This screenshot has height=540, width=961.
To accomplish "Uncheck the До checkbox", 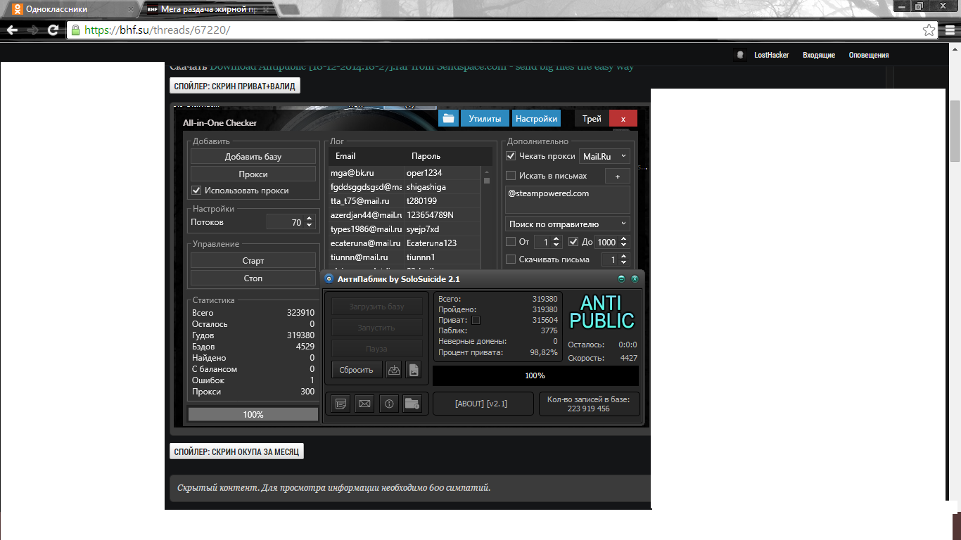I will (573, 242).
